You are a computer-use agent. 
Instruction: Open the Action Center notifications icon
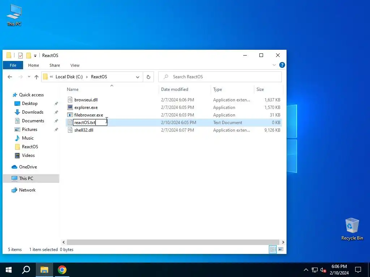(x=358, y=270)
